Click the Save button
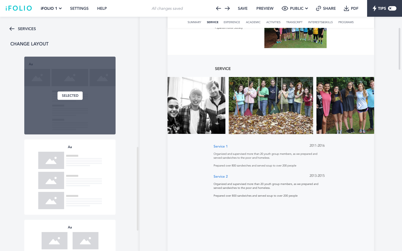Viewport: 402px width, 251px height. (243, 8)
